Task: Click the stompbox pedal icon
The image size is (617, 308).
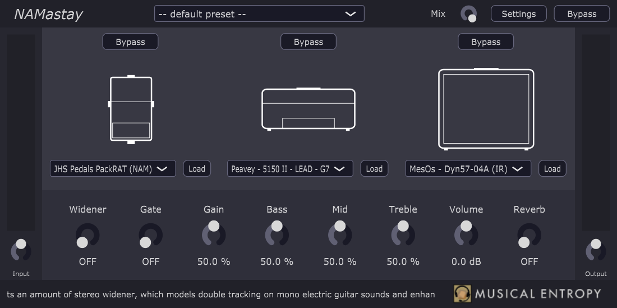Action: pos(131,109)
